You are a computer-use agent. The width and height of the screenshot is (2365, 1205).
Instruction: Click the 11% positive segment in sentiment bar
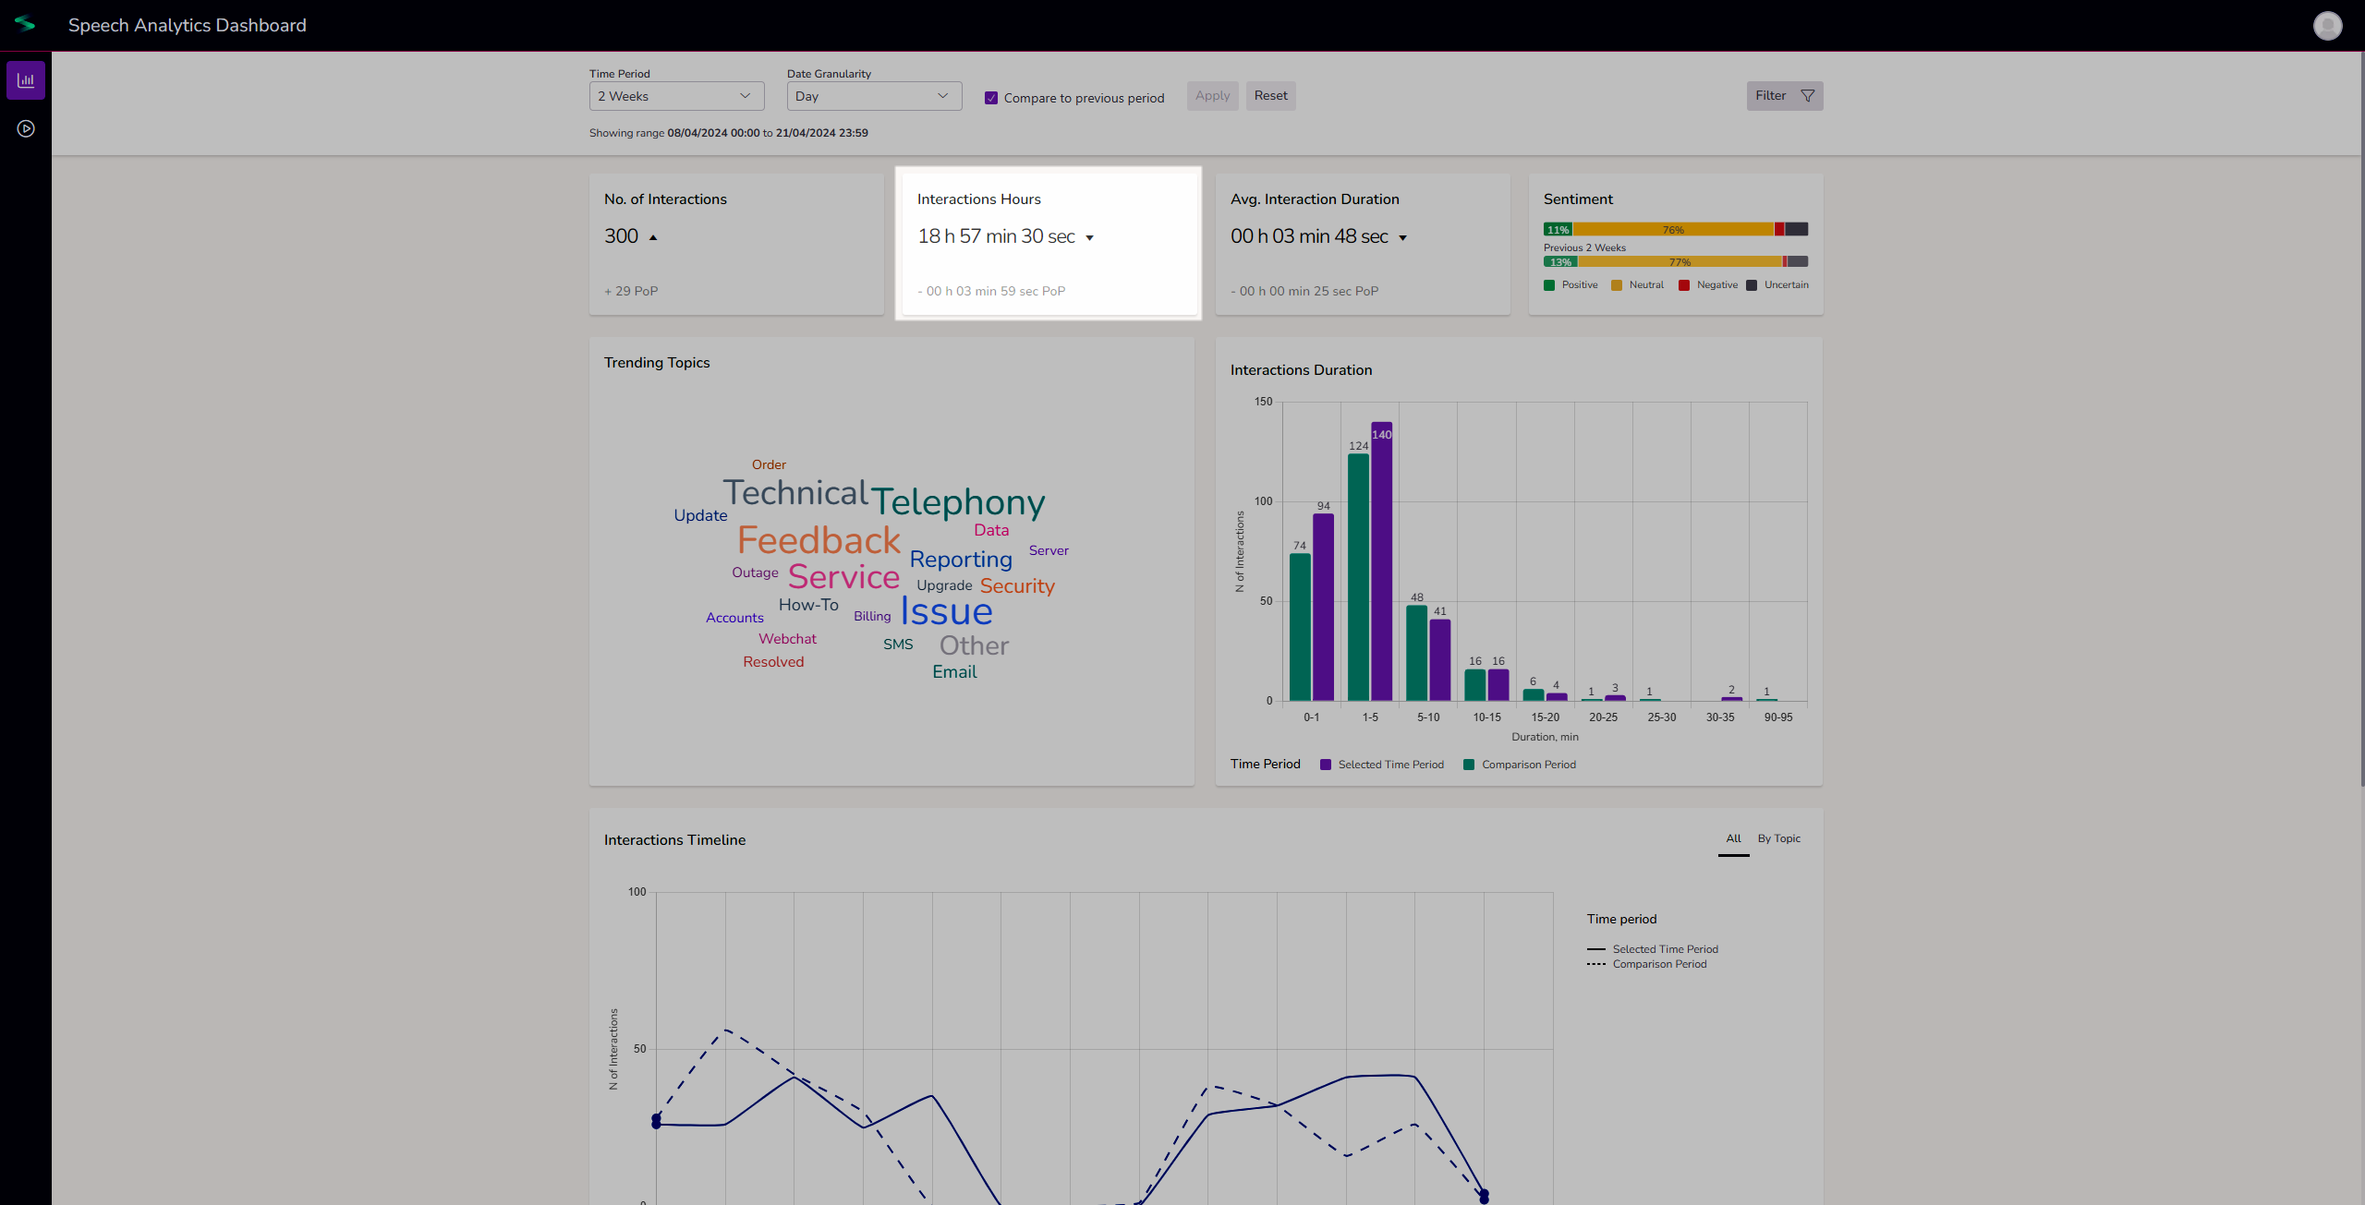[x=1558, y=229]
